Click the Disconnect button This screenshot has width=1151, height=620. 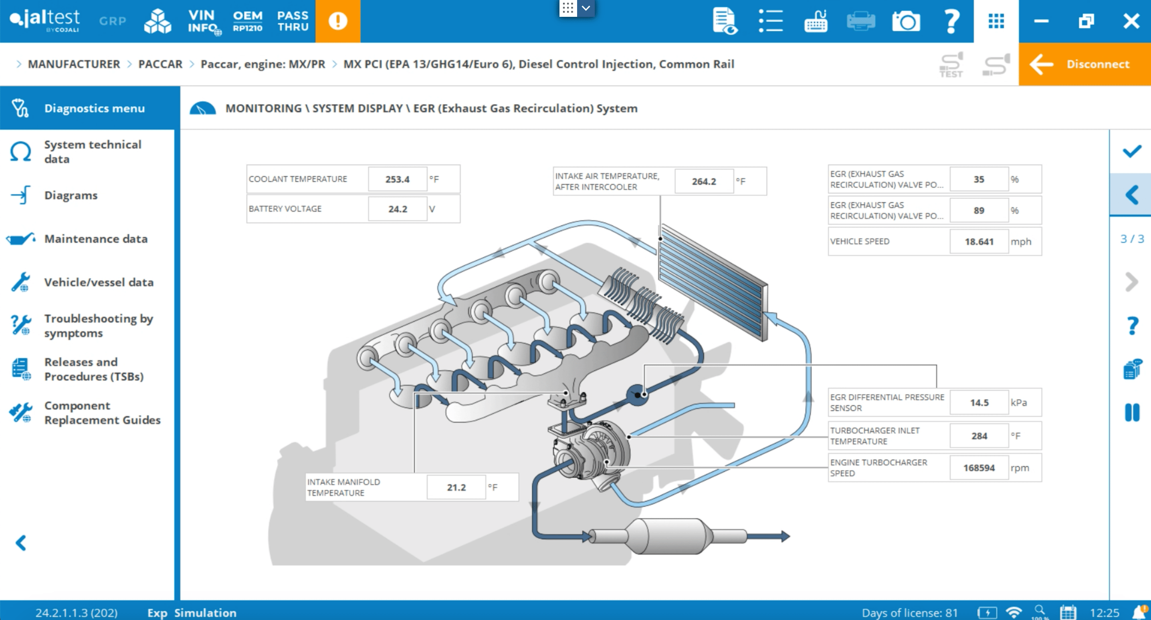[1084, 64]
